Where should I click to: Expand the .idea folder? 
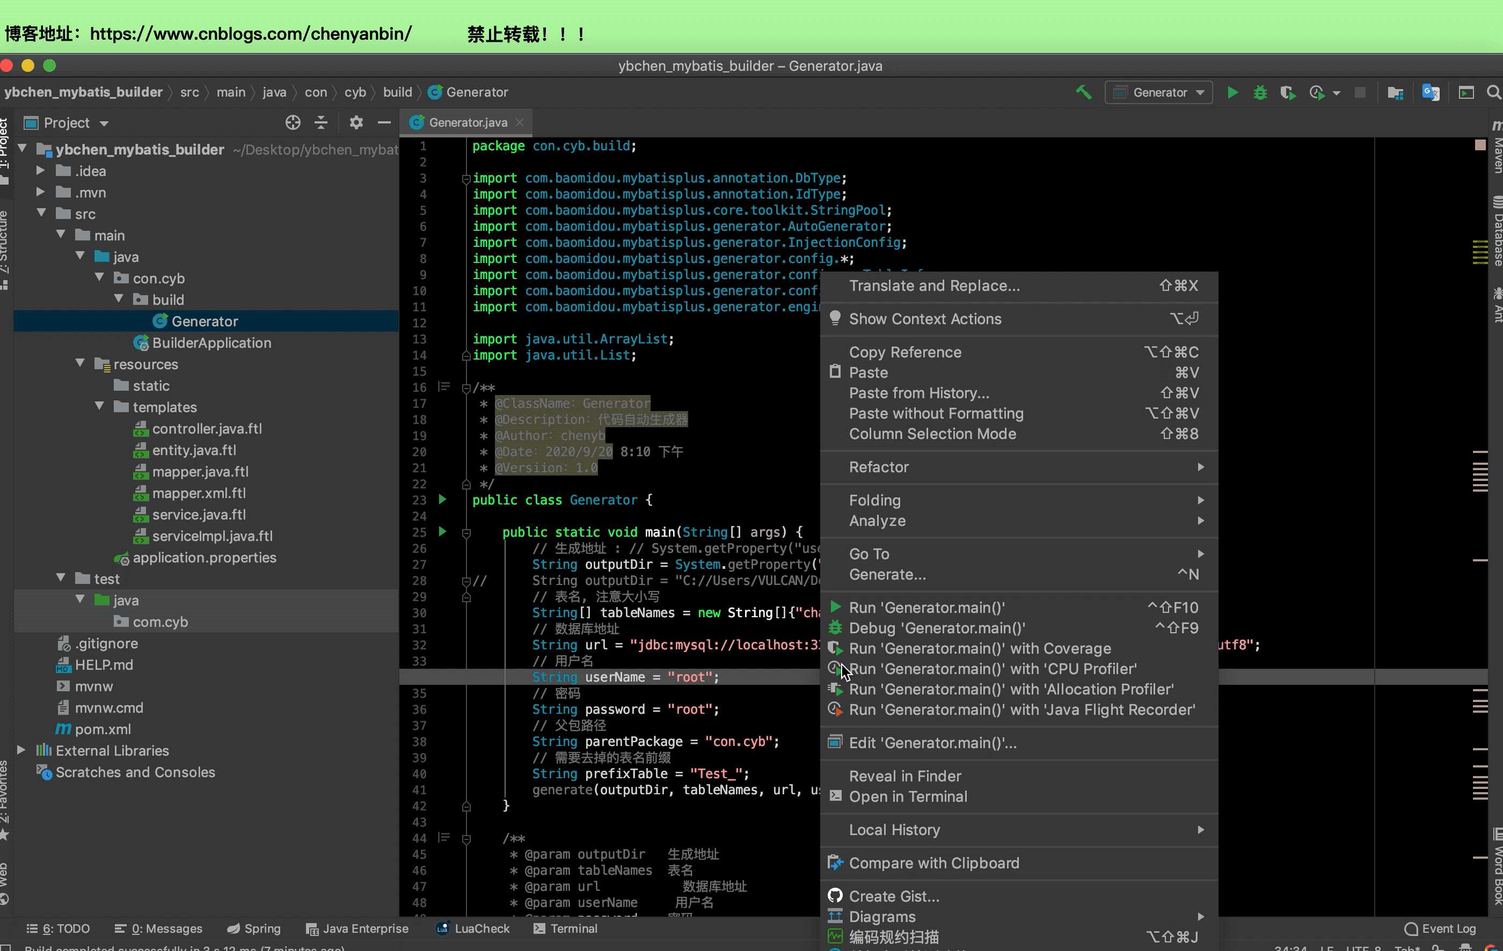pos(41,170)
